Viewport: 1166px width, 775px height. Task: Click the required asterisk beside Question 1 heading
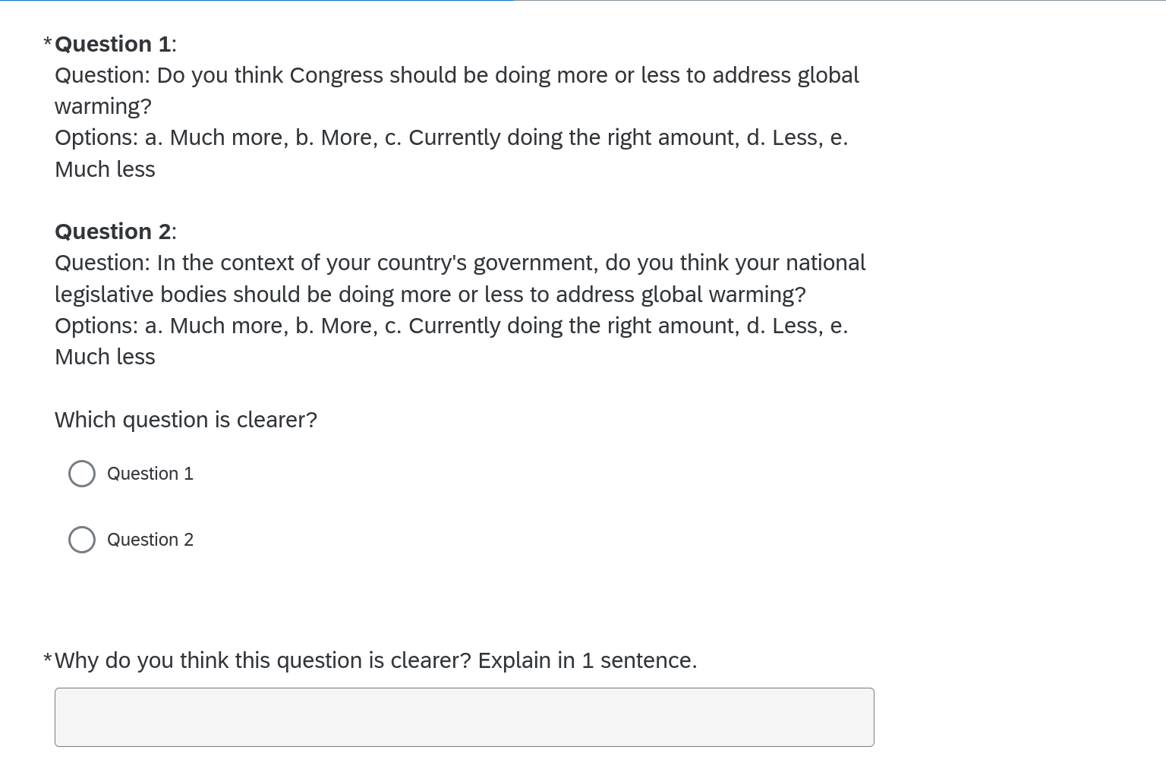[x=48, y=43]
